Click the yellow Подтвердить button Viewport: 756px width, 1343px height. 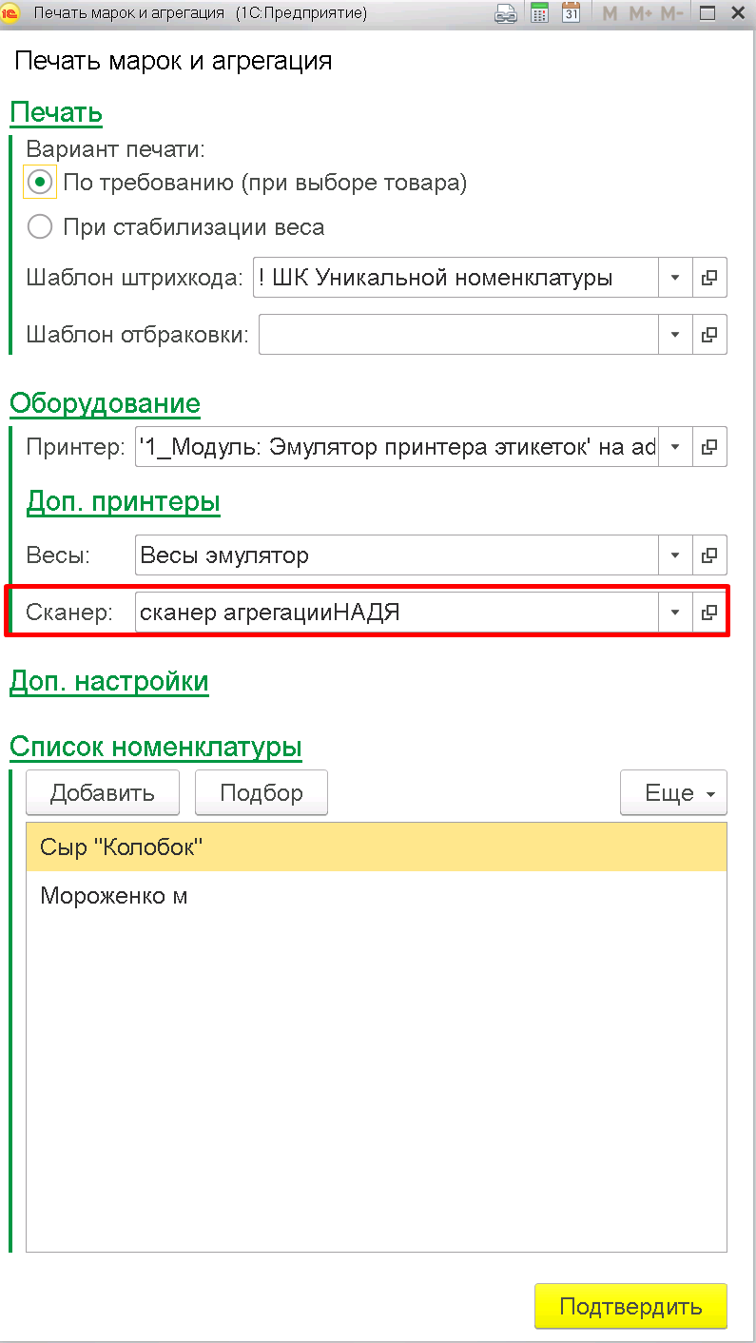(x=630, y=1306)
